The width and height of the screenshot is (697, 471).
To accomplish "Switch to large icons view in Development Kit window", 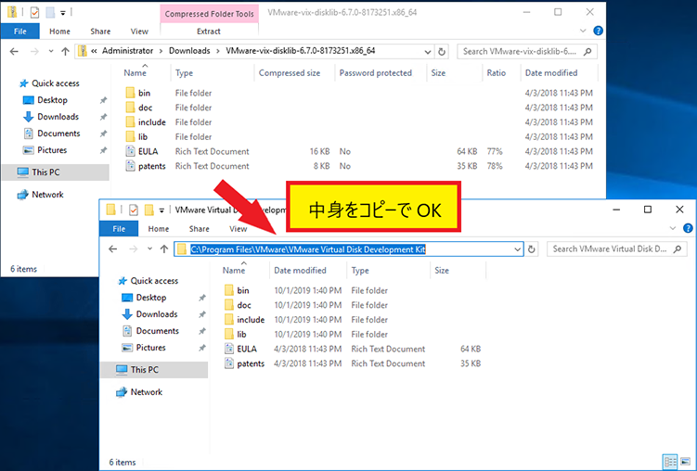I will [686, 461].
